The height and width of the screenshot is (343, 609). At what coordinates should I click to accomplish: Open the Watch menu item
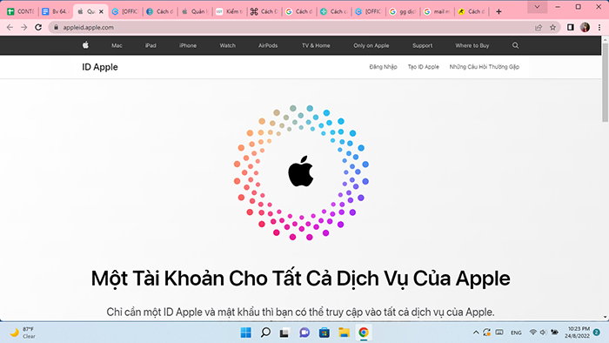point(227,45)
